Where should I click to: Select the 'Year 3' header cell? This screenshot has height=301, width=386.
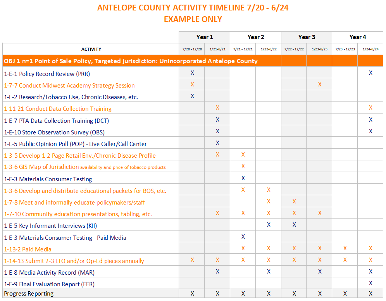pyautogui.click(x=307, y=37)
